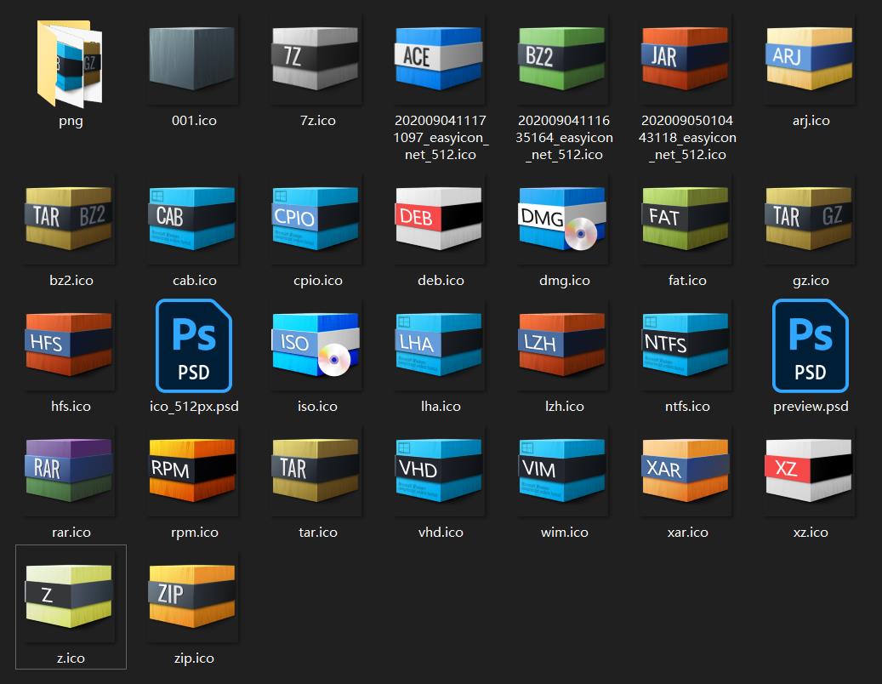Click the file name ending 1097_easyicon_net_512.ico

point(441,137)
